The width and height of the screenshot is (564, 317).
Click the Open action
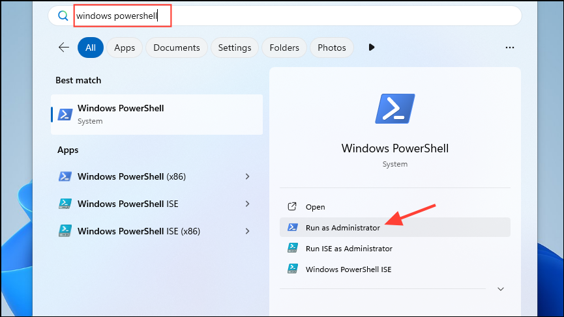point(395,207)
